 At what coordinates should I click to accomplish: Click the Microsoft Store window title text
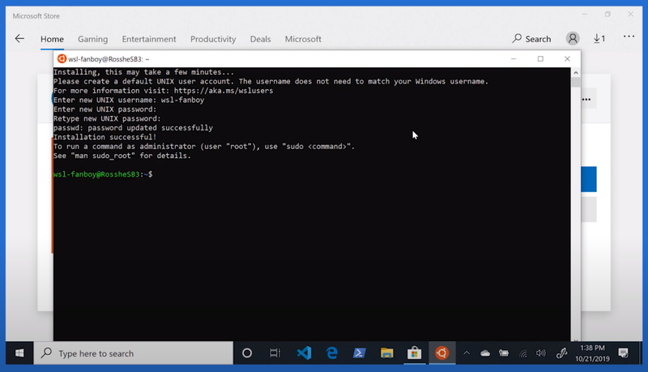coord(36,15)
